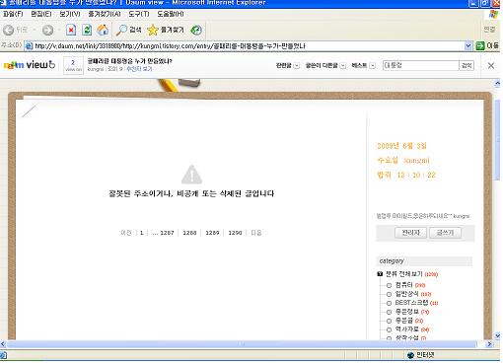Click the 다음 pagination link
Image resolution: width=503 pixels, height=363 pixels.
(256, 233)
